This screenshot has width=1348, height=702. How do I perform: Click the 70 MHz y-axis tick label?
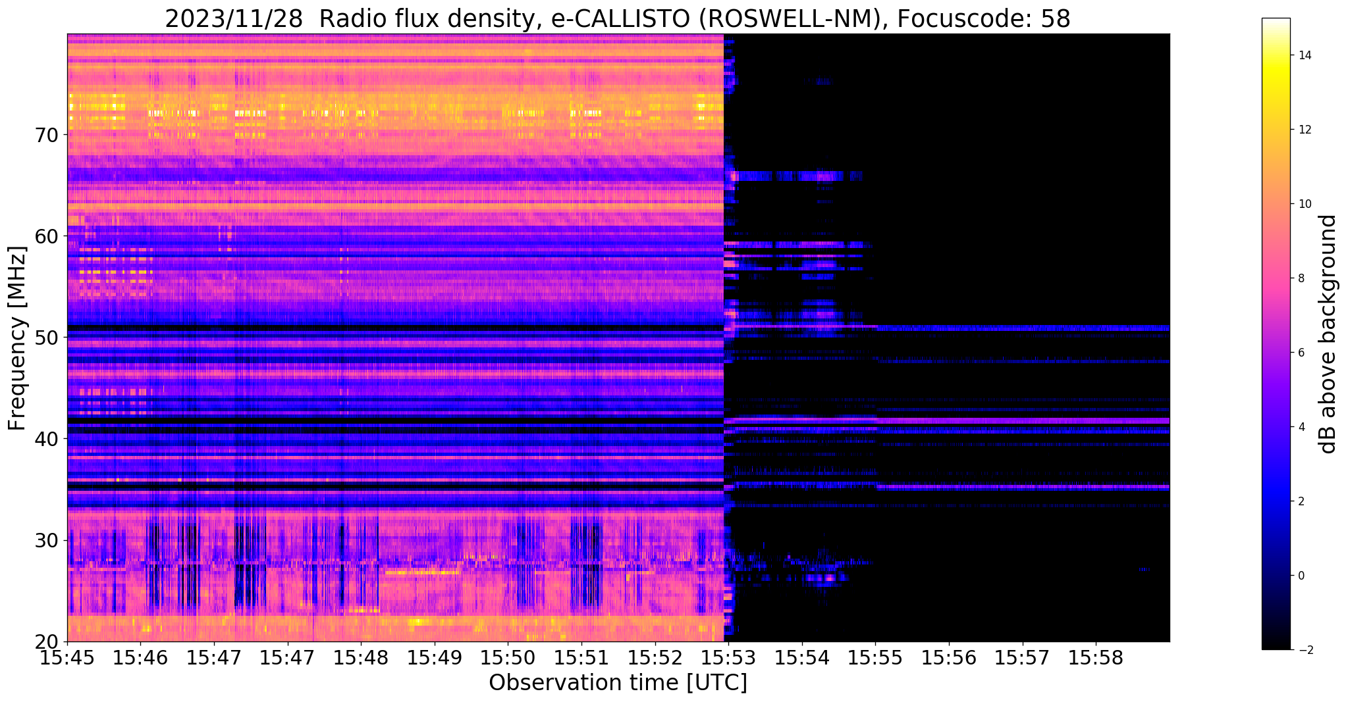[46, 135]
